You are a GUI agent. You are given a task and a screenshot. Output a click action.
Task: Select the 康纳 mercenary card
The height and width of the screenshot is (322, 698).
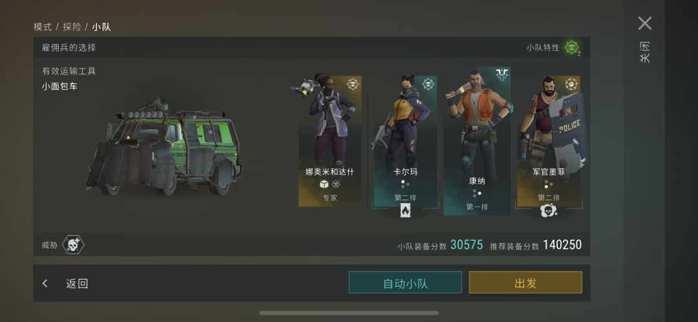click(477, 141)
